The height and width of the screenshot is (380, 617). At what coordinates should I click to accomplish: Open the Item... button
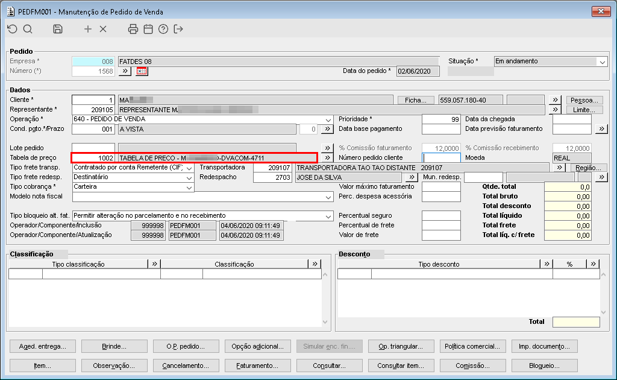tap(43, 366)
